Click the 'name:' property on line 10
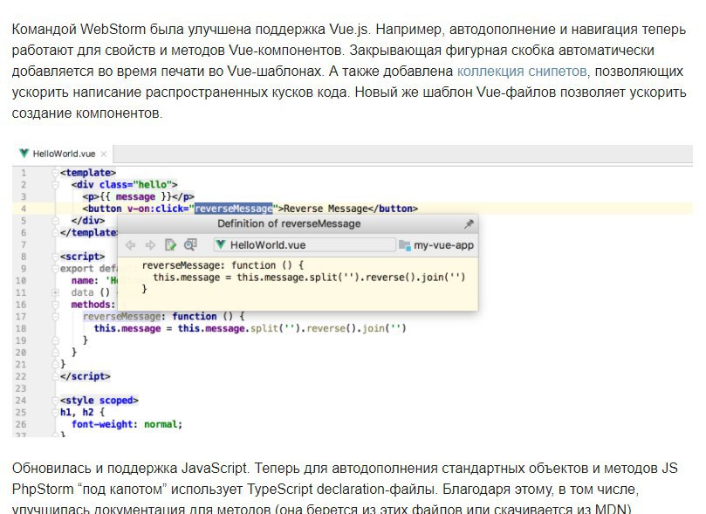This screenshot has width=706, height=514. (85, 280)
